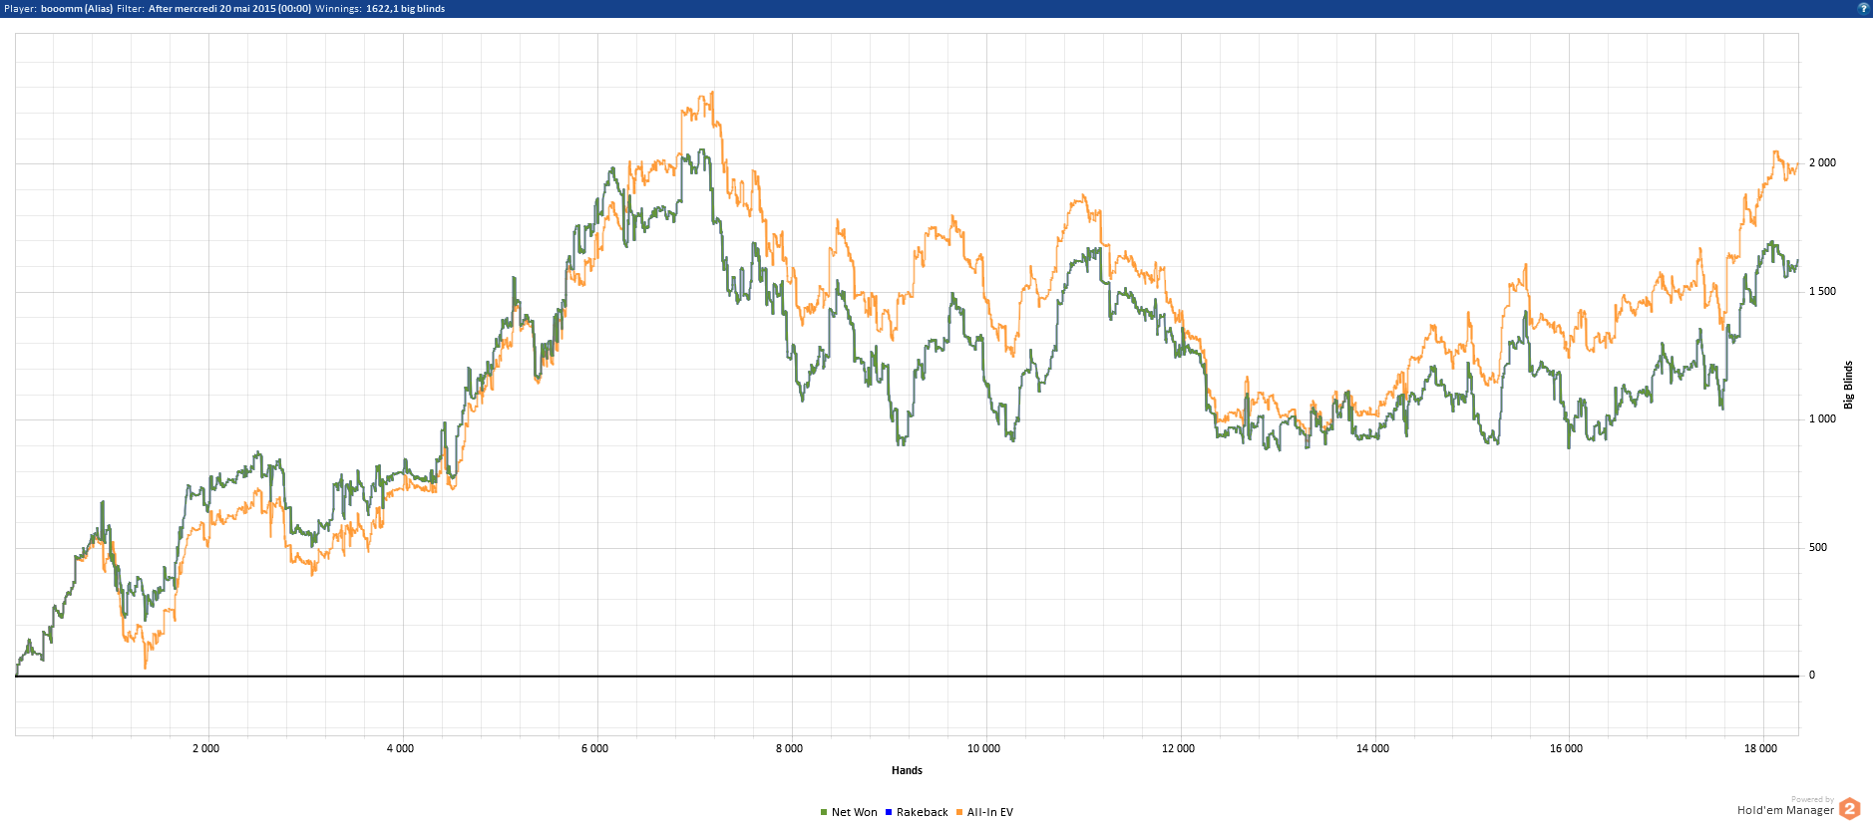The width and height of the screenshot is (1873, 825).
Task: Click the "Powered by" caption text
Action: 1812,799
